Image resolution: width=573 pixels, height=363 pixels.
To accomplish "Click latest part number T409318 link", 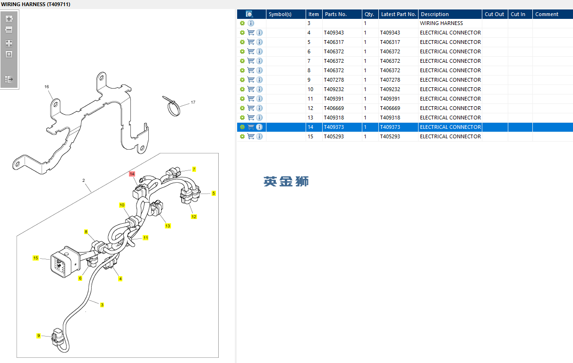I will [x=390, y=118].
